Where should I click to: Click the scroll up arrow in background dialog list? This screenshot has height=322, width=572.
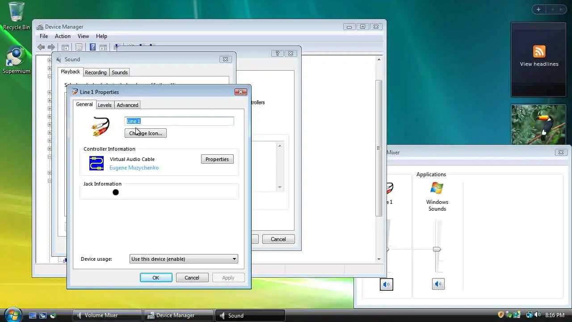coord(280,145)
